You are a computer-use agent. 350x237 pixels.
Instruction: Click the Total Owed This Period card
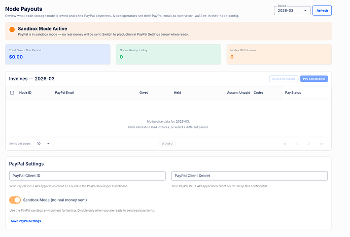tap(58, 54)
